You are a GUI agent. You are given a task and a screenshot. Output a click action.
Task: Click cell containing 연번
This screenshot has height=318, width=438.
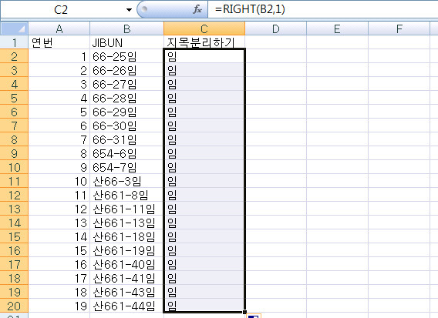59,42
